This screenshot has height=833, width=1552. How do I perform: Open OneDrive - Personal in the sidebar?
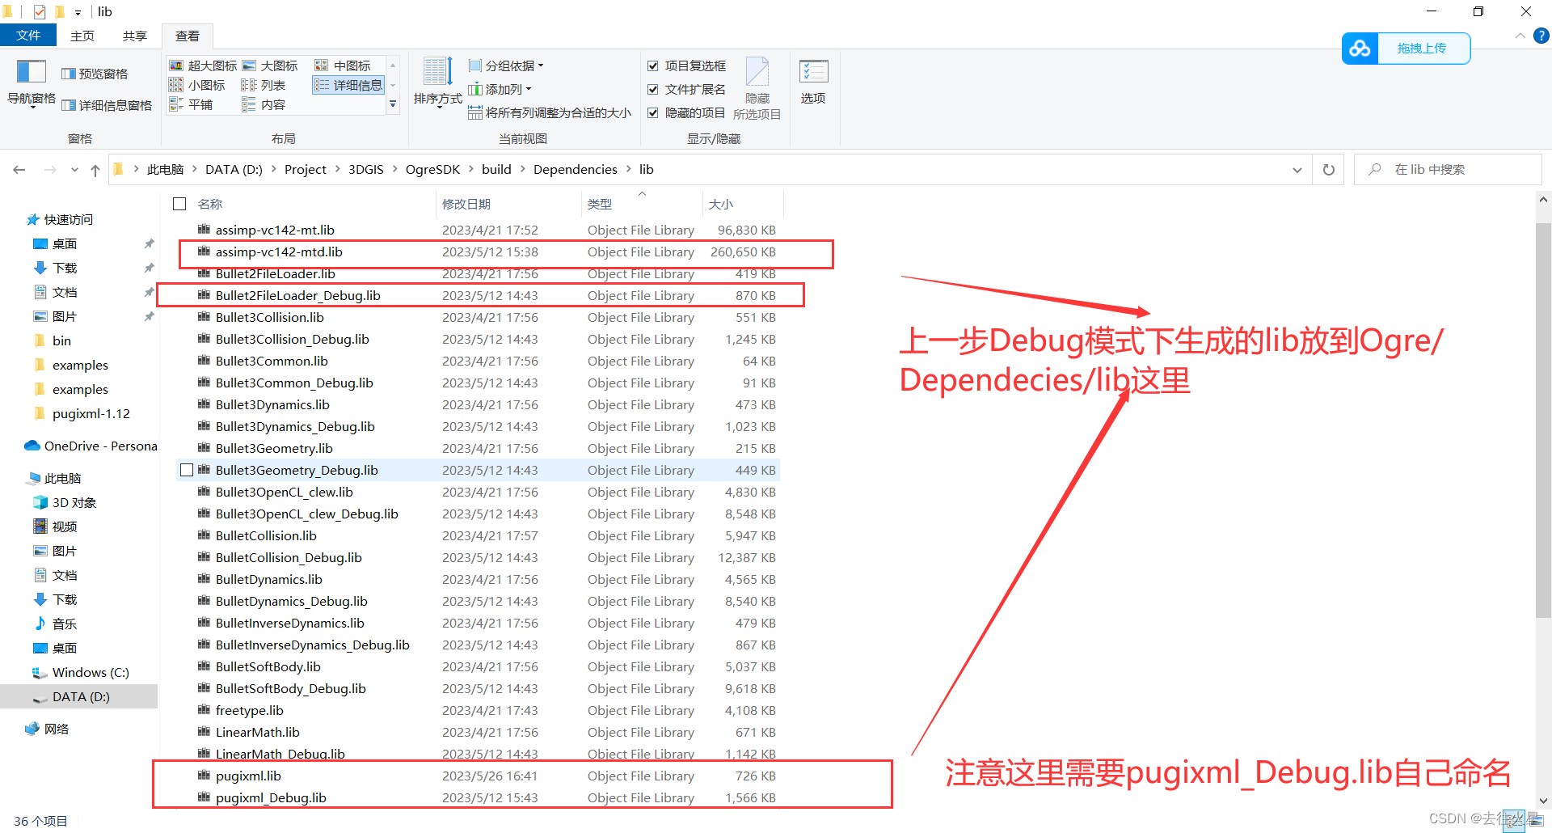pos(91,446)
